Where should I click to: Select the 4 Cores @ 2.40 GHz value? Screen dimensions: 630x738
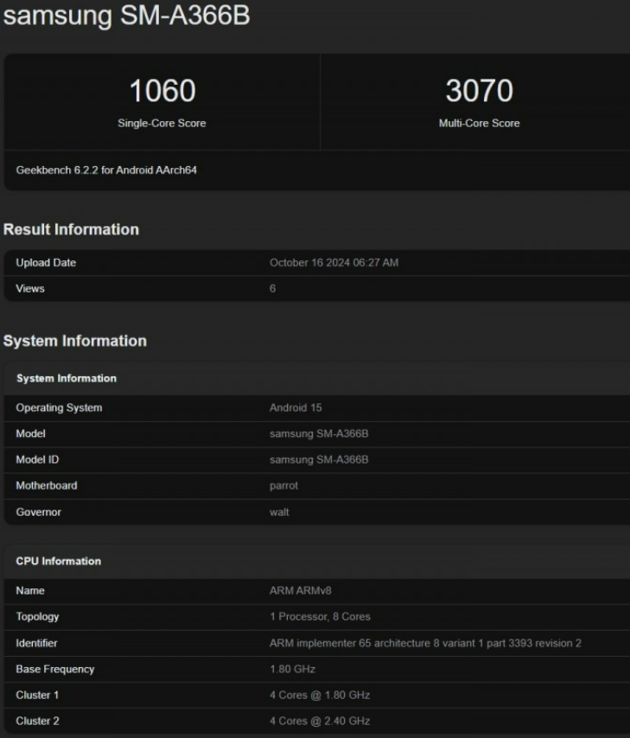319,721
